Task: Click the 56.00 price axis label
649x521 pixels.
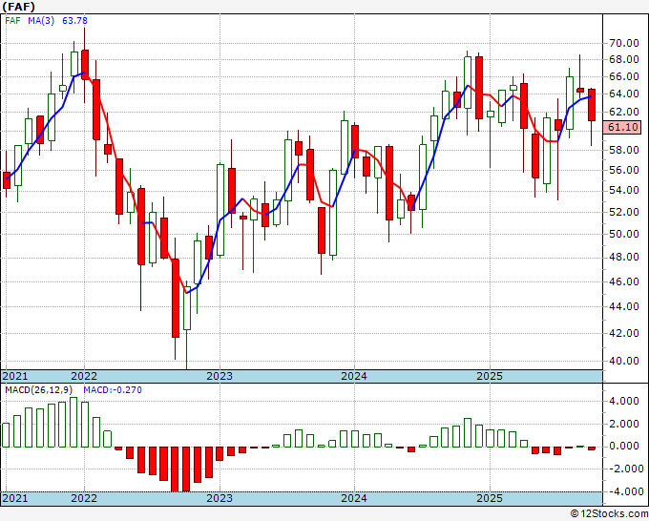Action: [x=623, y=170]
